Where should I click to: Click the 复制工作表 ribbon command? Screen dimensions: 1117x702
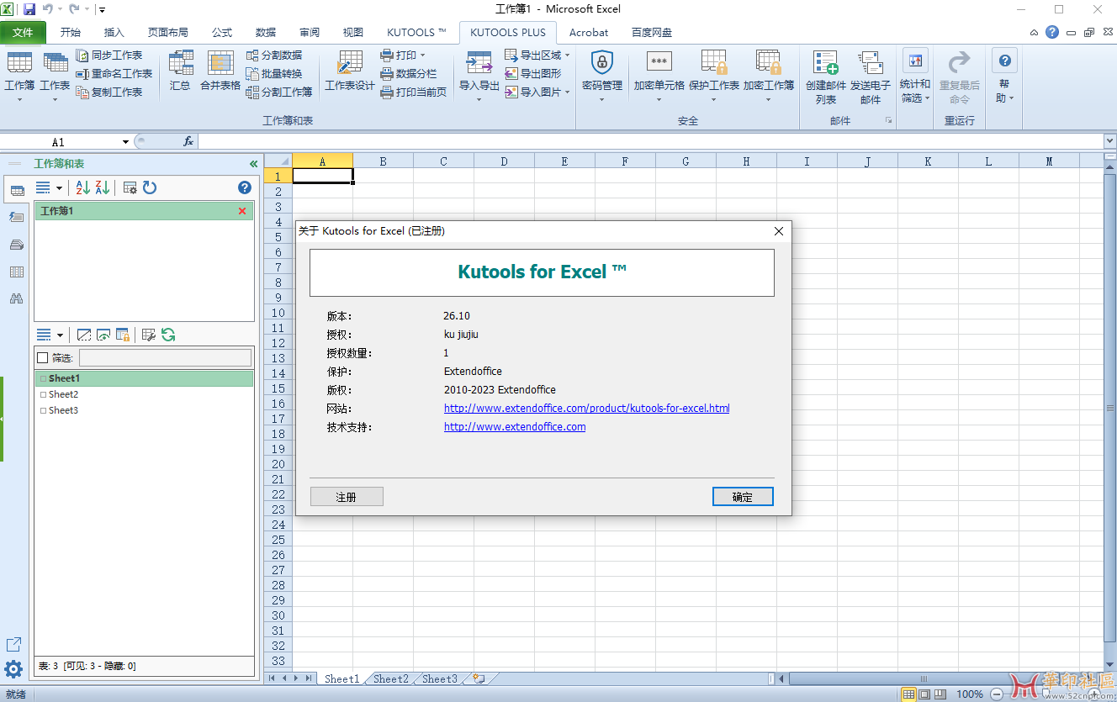(109, 92)
